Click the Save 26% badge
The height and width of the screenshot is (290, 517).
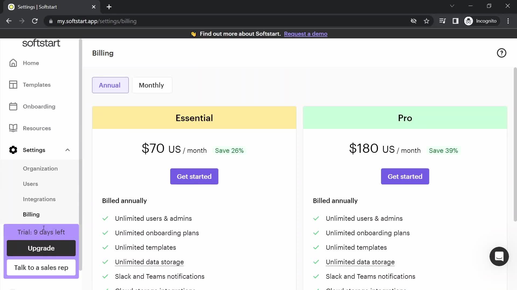click(229, 151)
